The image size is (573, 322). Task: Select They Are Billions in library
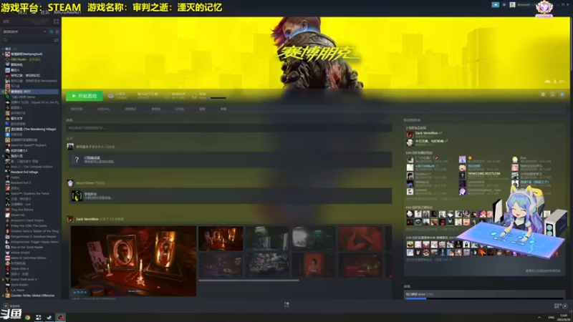point(22,210)
